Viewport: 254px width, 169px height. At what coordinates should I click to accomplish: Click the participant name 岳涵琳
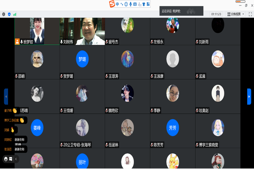[x=113, y=145]
